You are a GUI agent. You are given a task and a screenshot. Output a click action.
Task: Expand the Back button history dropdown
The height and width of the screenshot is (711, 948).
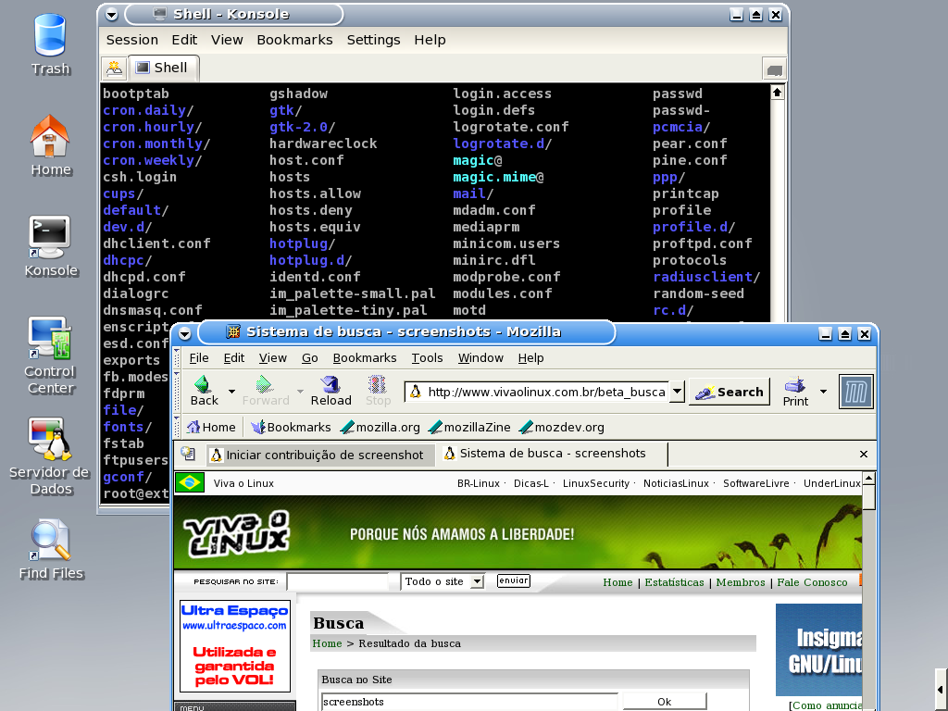(x=231, y=392)
